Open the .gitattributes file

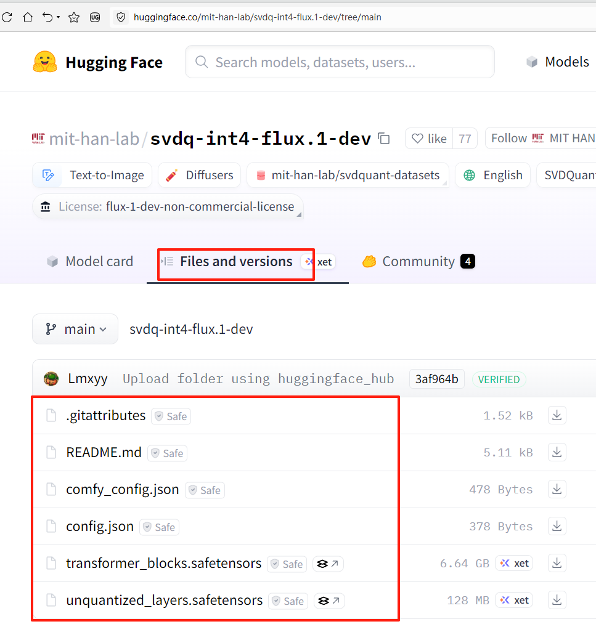(106, 416)
